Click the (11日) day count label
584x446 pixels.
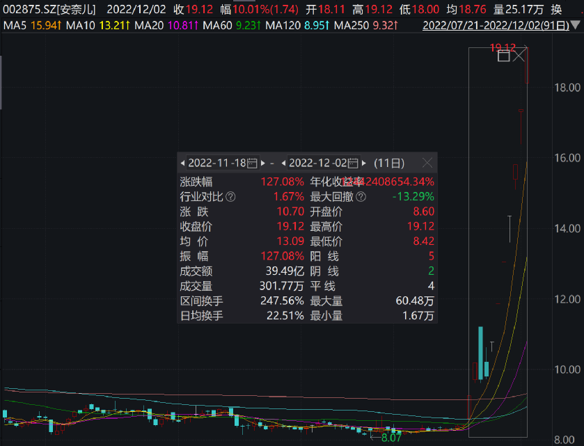(x=389, y=163)
